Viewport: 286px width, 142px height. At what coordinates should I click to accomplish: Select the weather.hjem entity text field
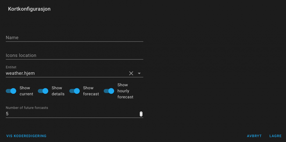(x=66, y=73)
